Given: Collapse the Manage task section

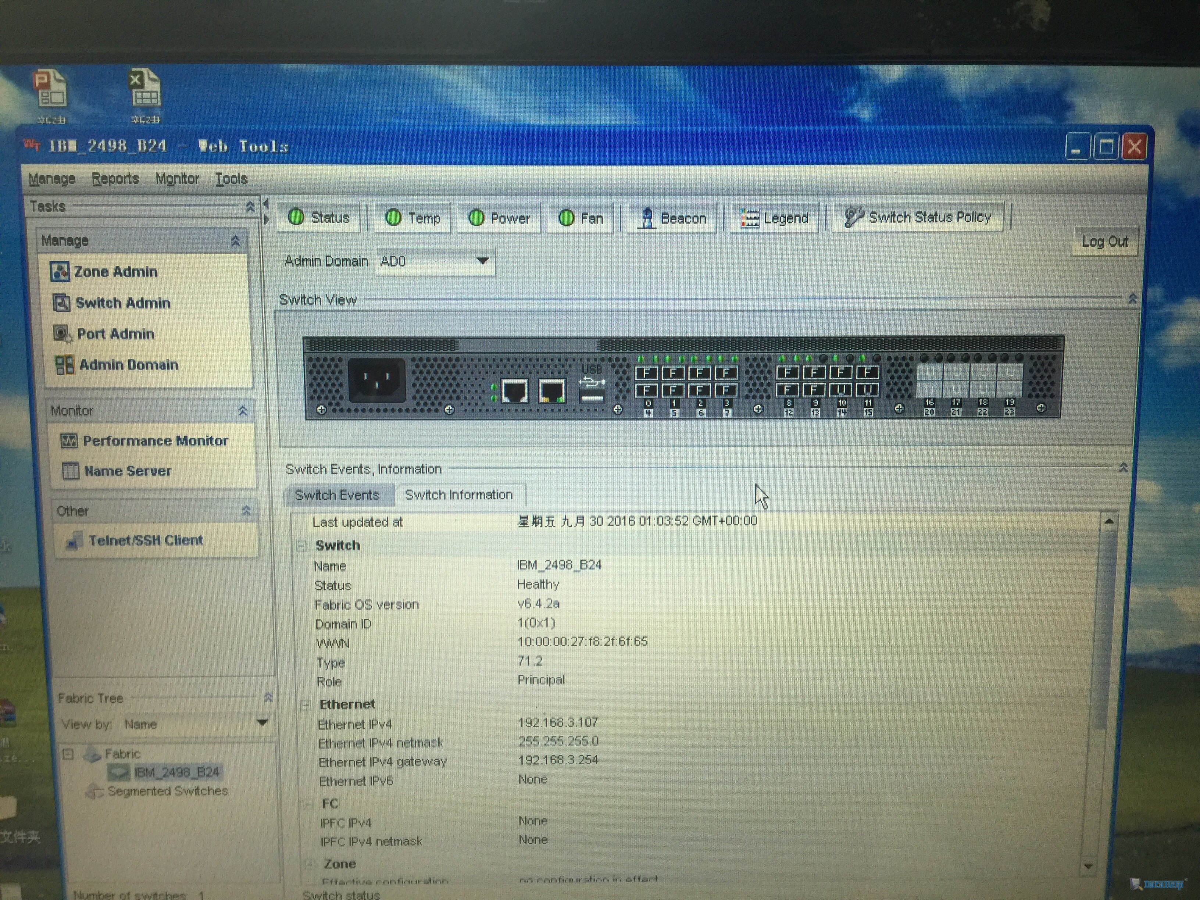Looking at the screenshot, I should pyautogui.click(x=235, y=241).
